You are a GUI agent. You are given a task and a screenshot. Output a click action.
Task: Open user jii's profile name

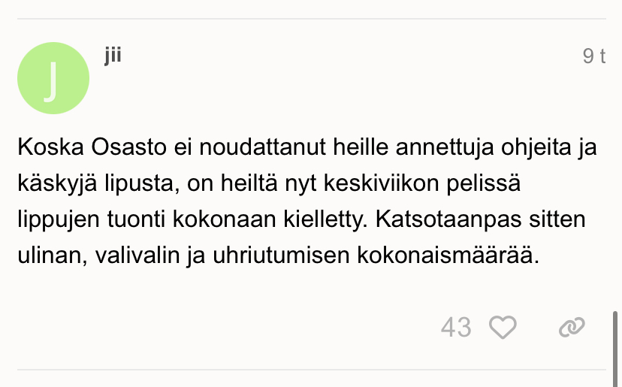(113, 57)
